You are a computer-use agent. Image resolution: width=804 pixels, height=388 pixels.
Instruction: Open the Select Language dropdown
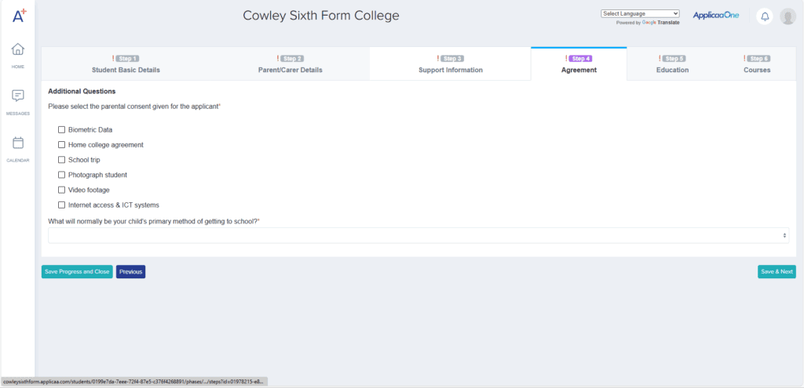[x=640, y=13]
